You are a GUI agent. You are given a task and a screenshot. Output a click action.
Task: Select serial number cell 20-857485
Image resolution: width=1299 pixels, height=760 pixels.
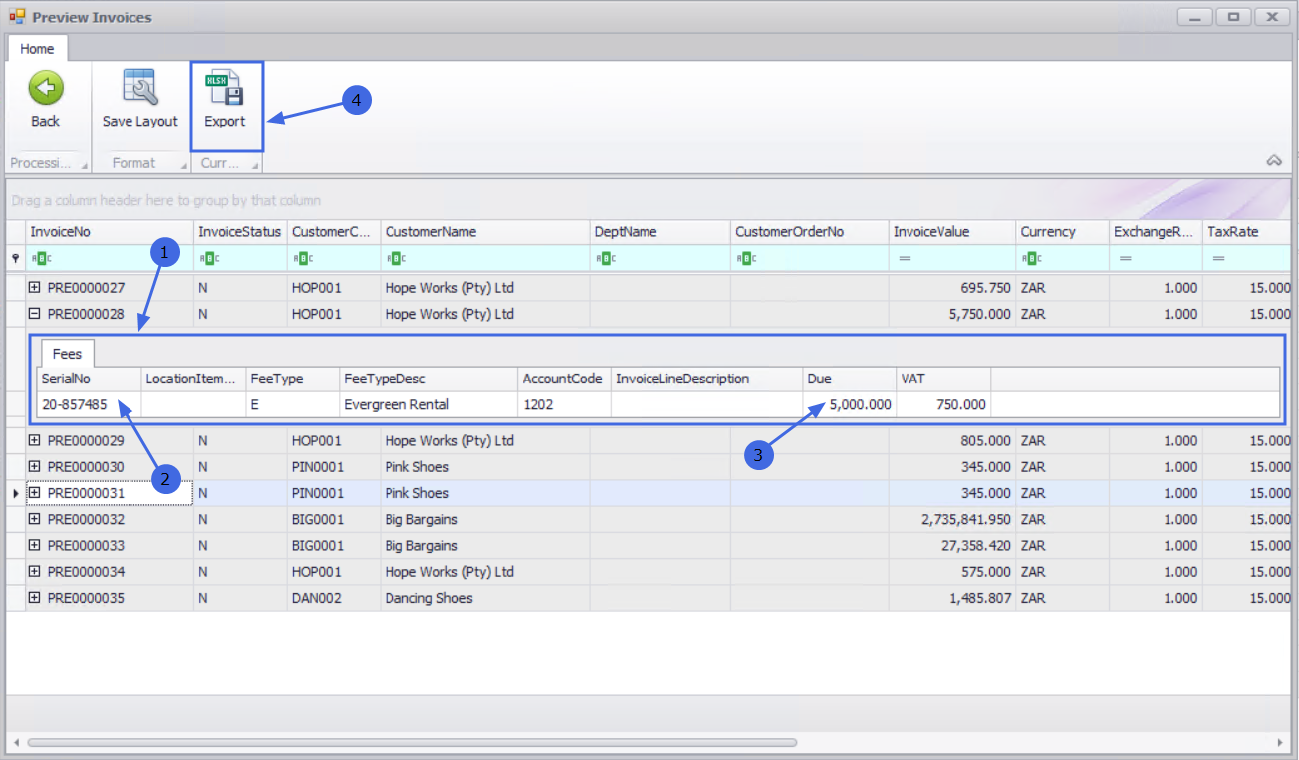90,405
